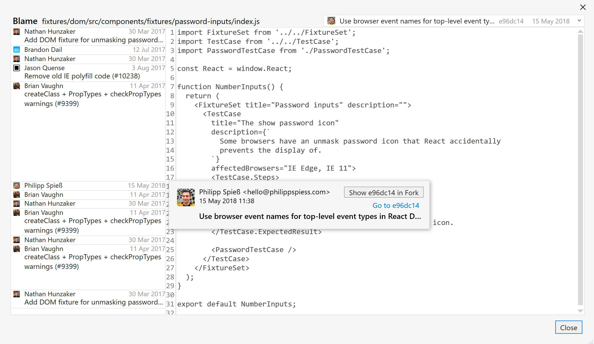This screenshot has width=594, height=344.
Task: Click Nathan Hunzaker's avatar on first blame row
Action: pyautogui.click(x=17, y=32)
